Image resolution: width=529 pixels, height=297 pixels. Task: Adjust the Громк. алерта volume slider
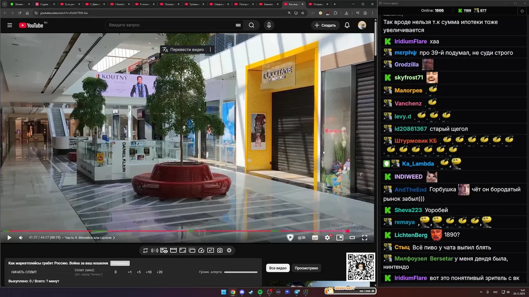tap(241, 272)
